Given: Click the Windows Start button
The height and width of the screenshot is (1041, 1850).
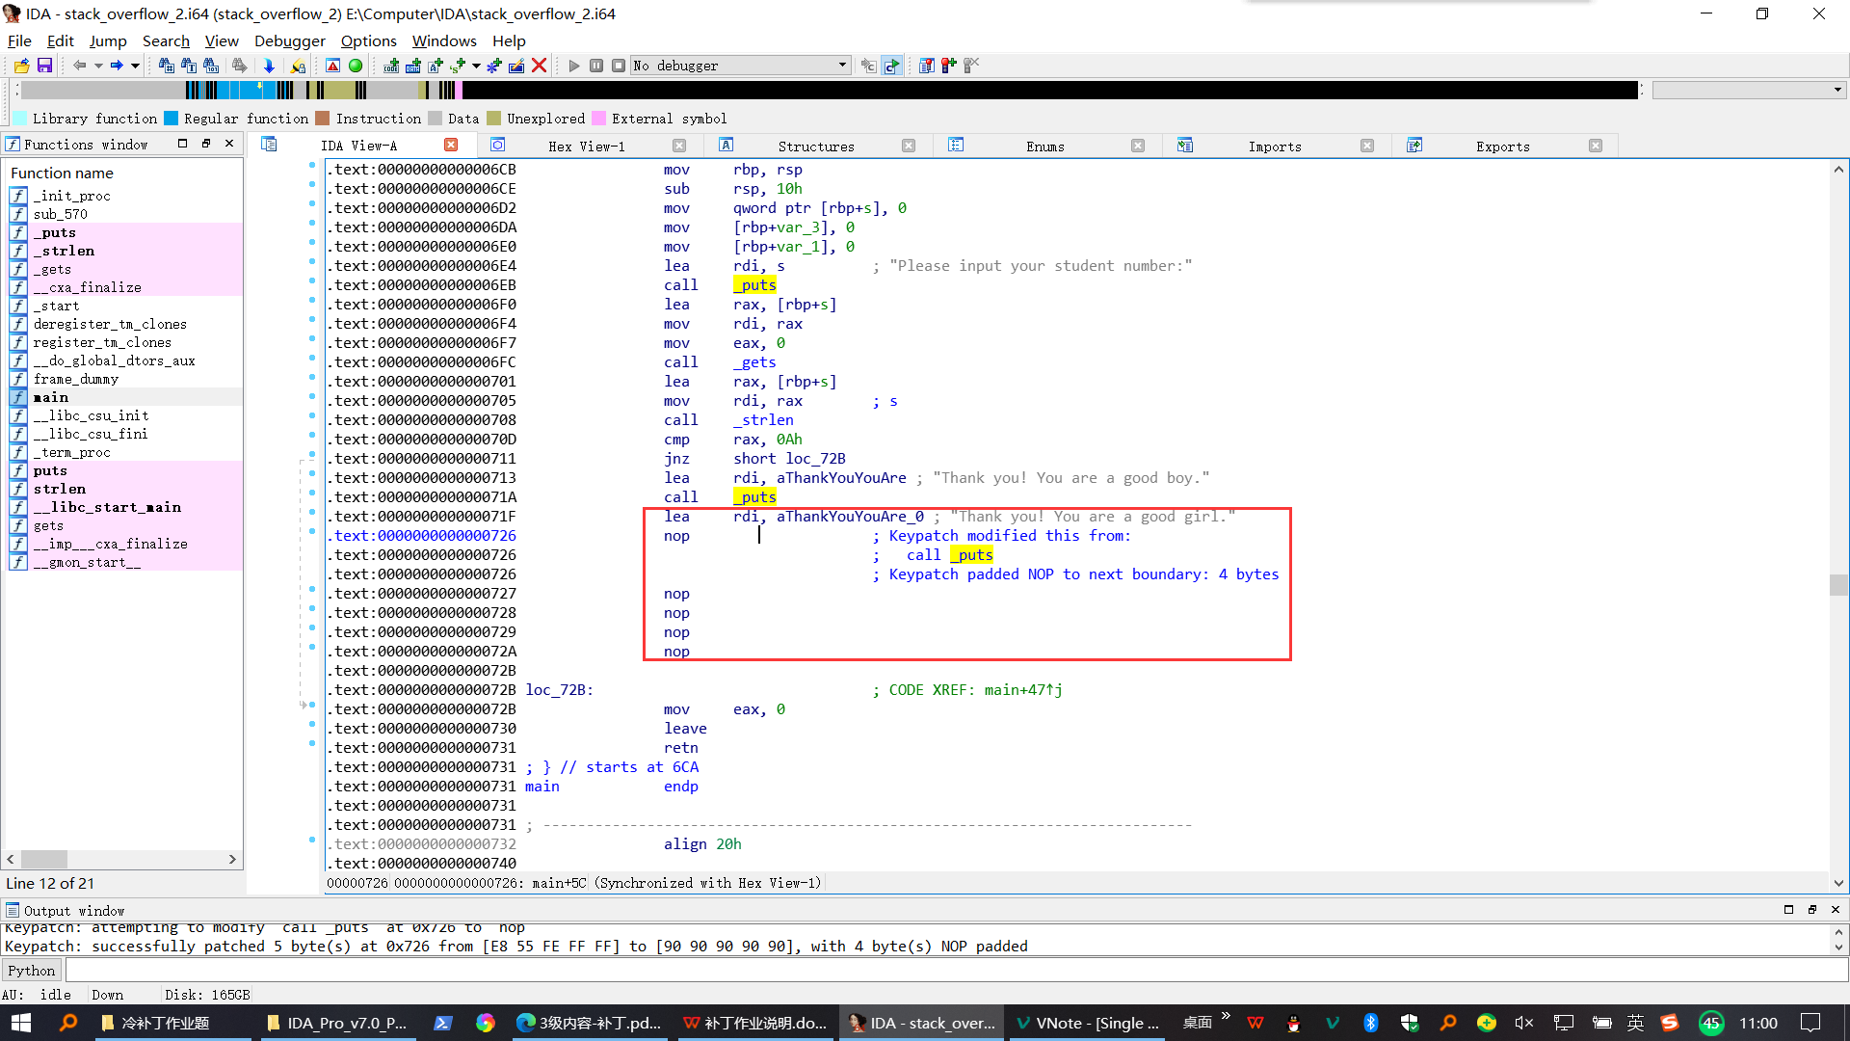Looking at the screenshot, I should coord(20,1023).
